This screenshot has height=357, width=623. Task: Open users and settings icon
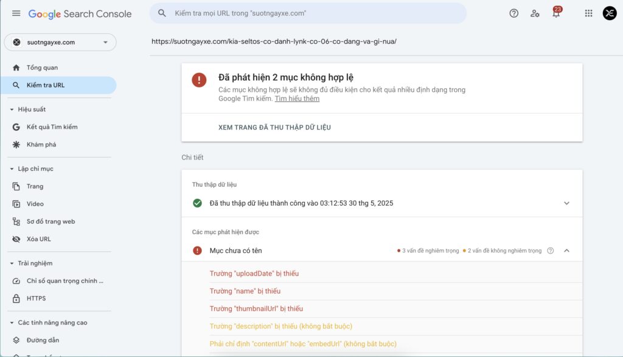tap(535, 13)
